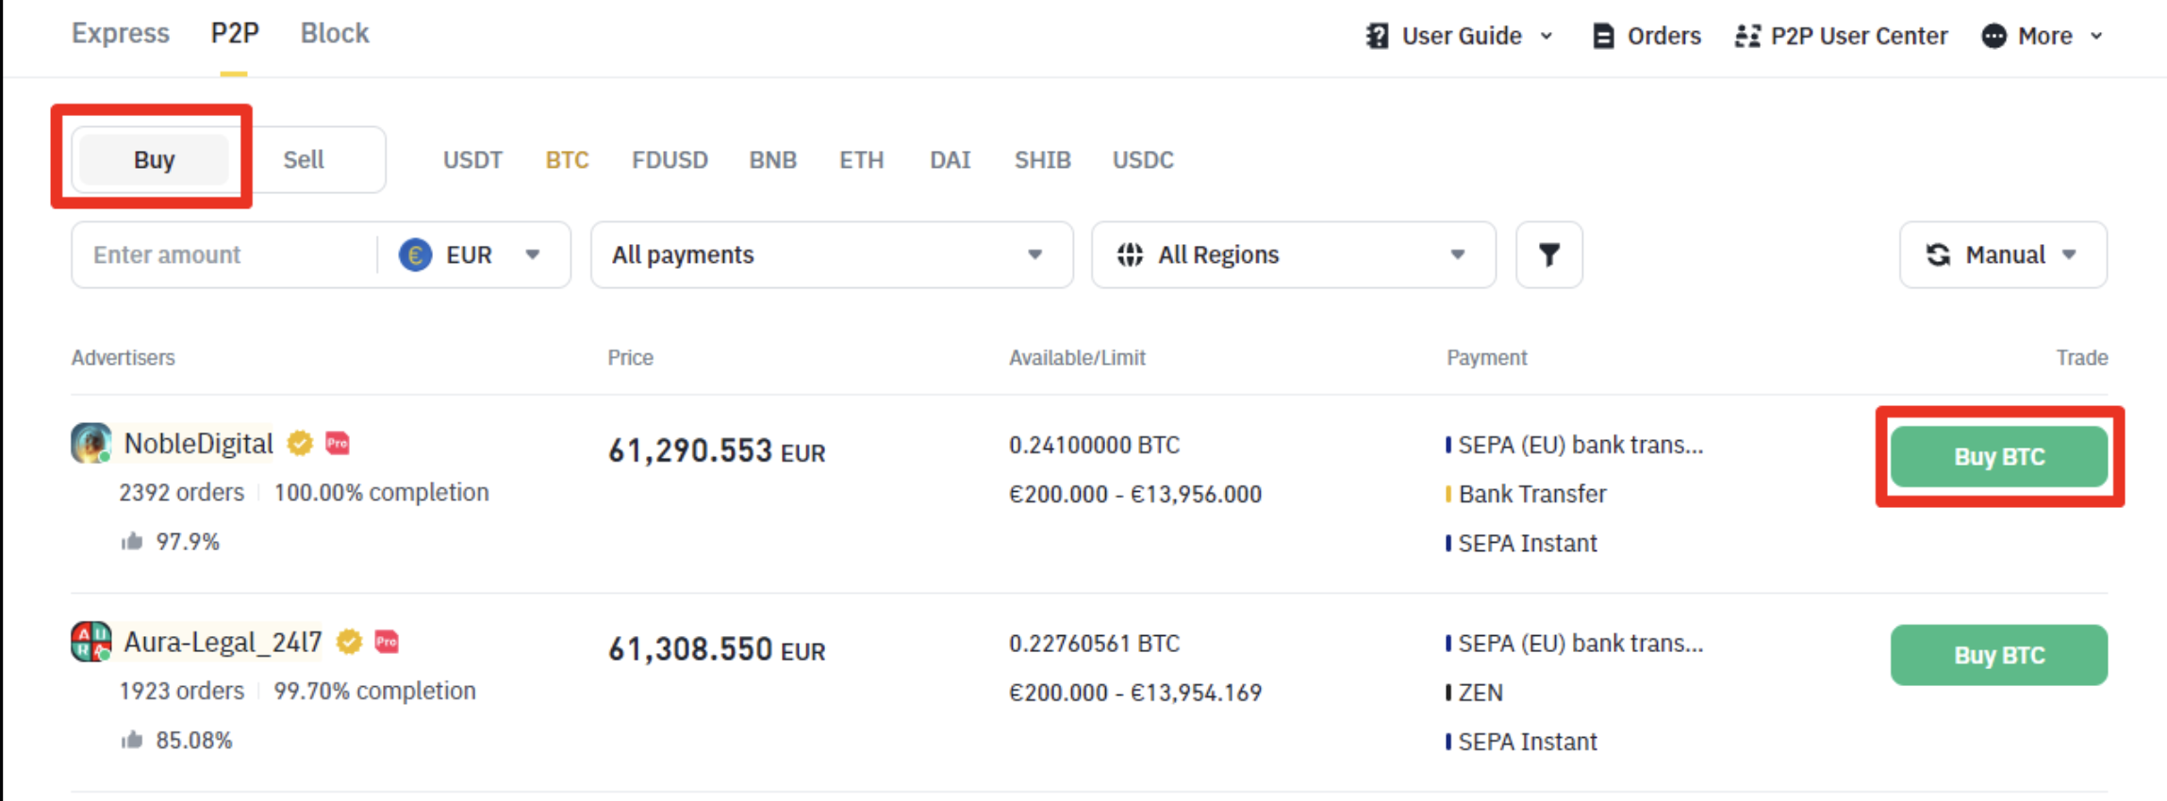Image resolution: width=2167 pixels, height=801 pixels.
Task: Click NobleDigital's yellow verified badge
Action: pos(300,443)
